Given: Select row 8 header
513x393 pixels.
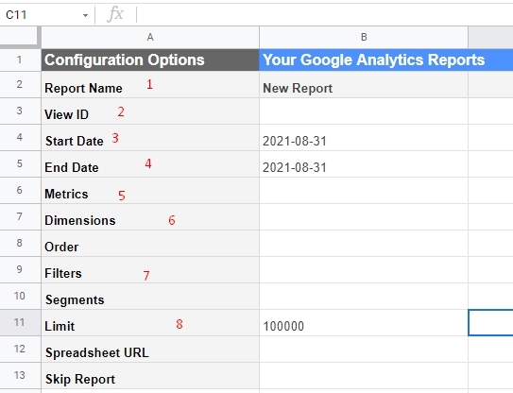Looking at the screenshot, I should (20, 243).
